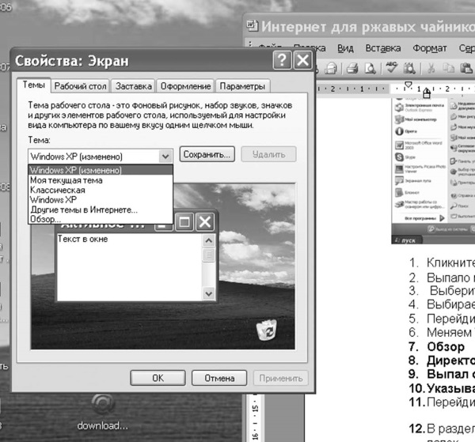
Task: Click list line '4. Выбирае' in Word document
Action: click(x=442, y=304)
